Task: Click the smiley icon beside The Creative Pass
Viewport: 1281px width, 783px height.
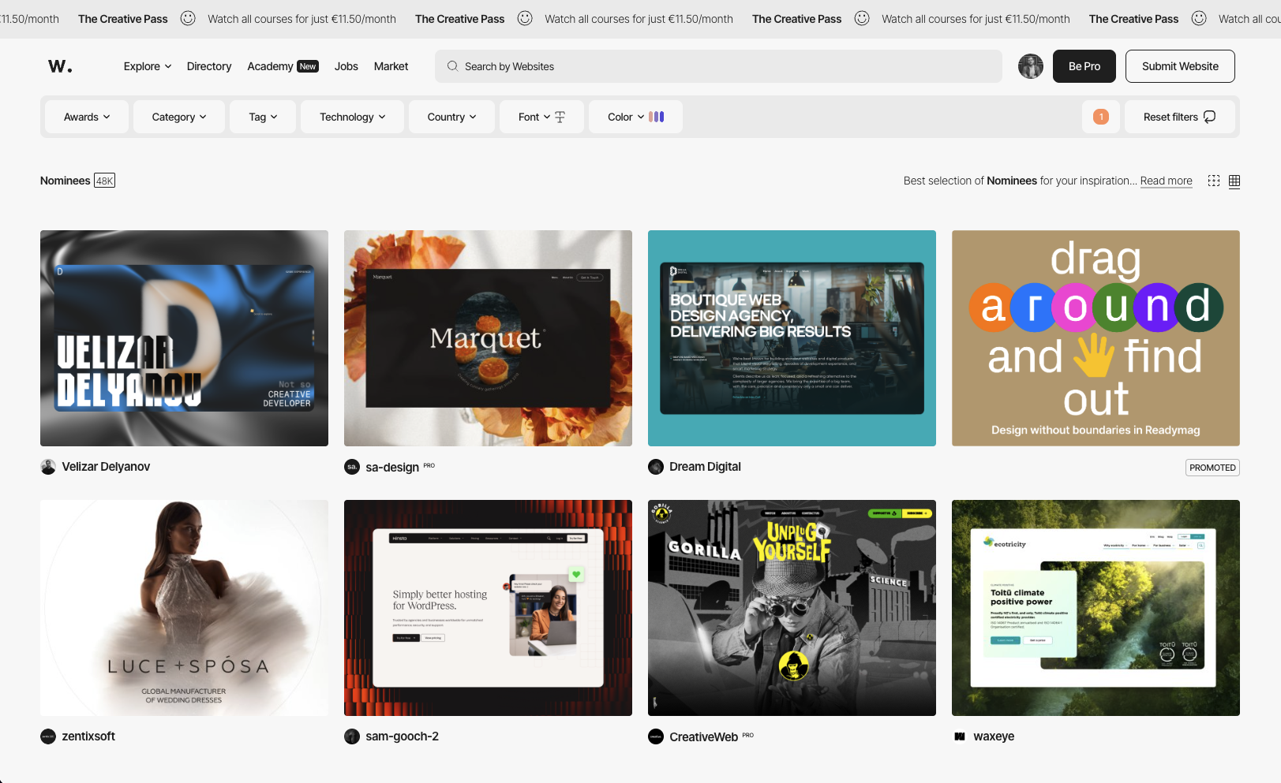Action: [x=187, y=18]
